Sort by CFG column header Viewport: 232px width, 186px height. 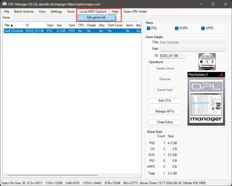coord(81,25)
